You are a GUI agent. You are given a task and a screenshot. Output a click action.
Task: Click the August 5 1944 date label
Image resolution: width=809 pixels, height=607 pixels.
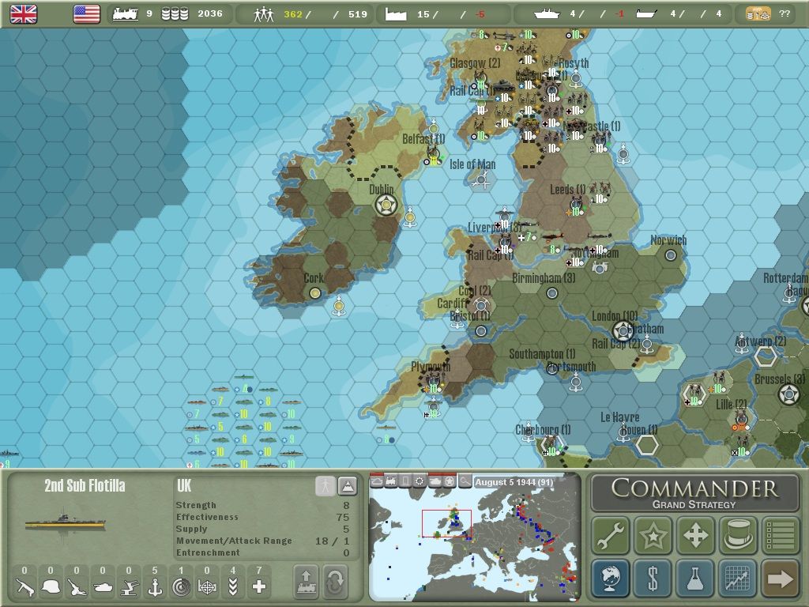point(514,482)
